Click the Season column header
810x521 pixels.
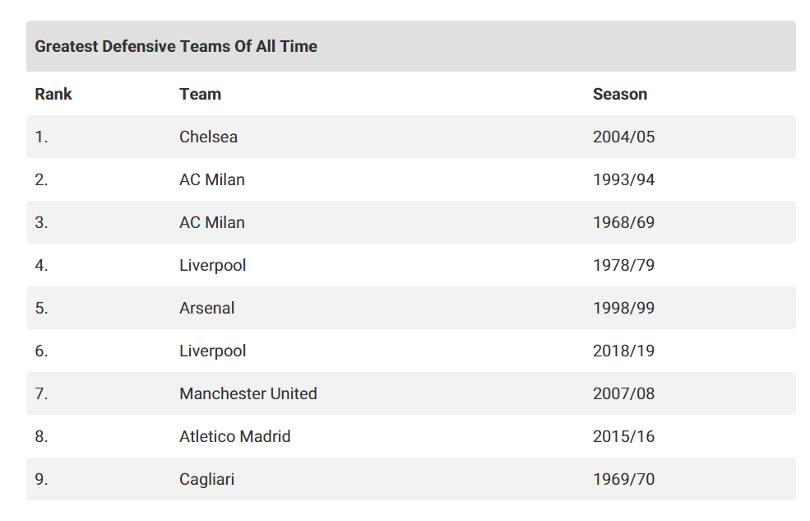tap(619, 94)
